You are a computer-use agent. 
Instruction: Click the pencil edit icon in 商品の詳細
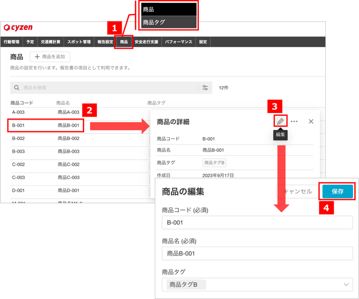[280, 122]
